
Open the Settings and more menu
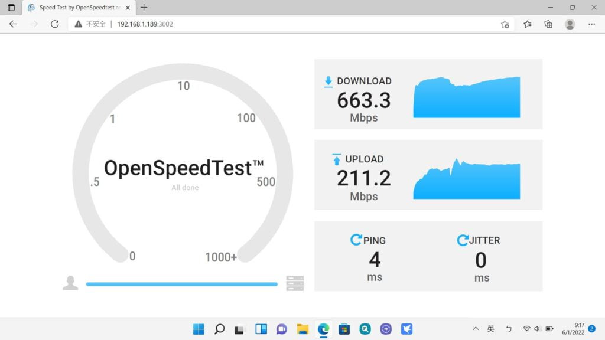pyautogui.click(x=591, y=24)
